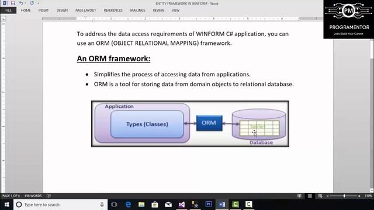374x210 pixels.
Task: Click the Word application icon in title bar
Action: (5, 3)
